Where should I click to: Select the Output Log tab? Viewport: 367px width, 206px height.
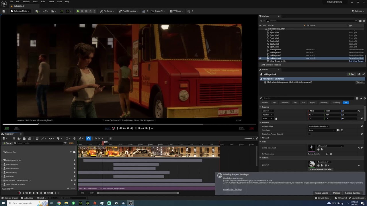tap(27, 198)
